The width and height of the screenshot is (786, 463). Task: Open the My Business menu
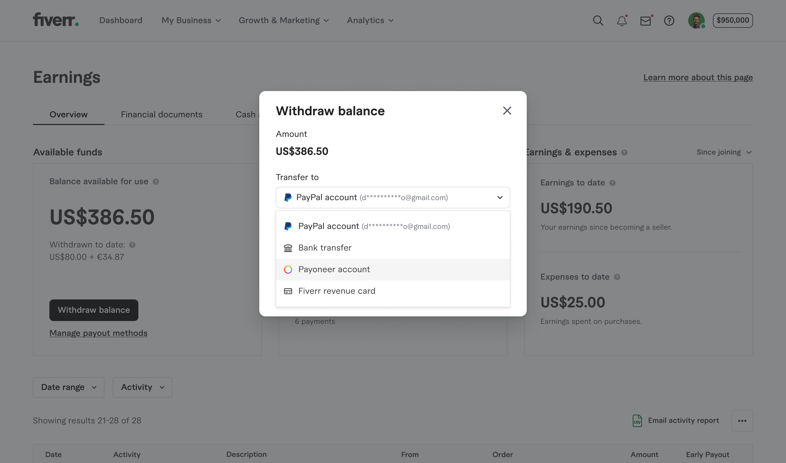pyautogui.click(x=191, y=21)
